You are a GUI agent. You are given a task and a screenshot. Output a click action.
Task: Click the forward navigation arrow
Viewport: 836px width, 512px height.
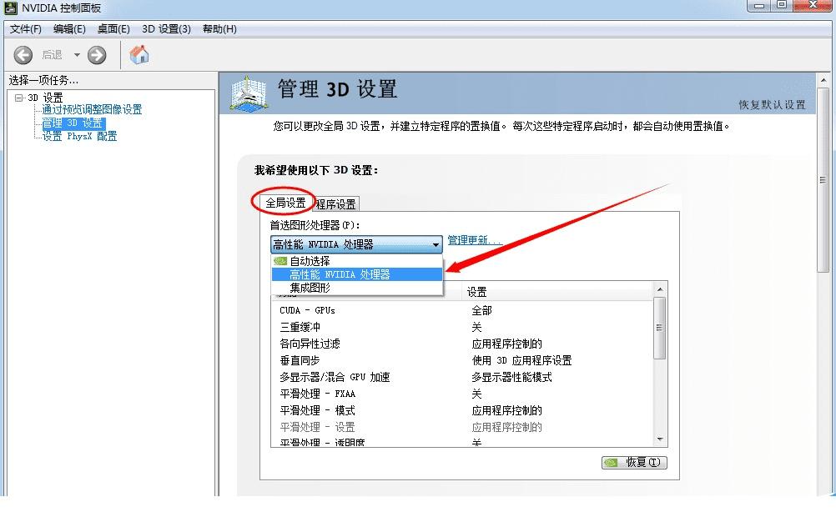click(x=96, y=54)
